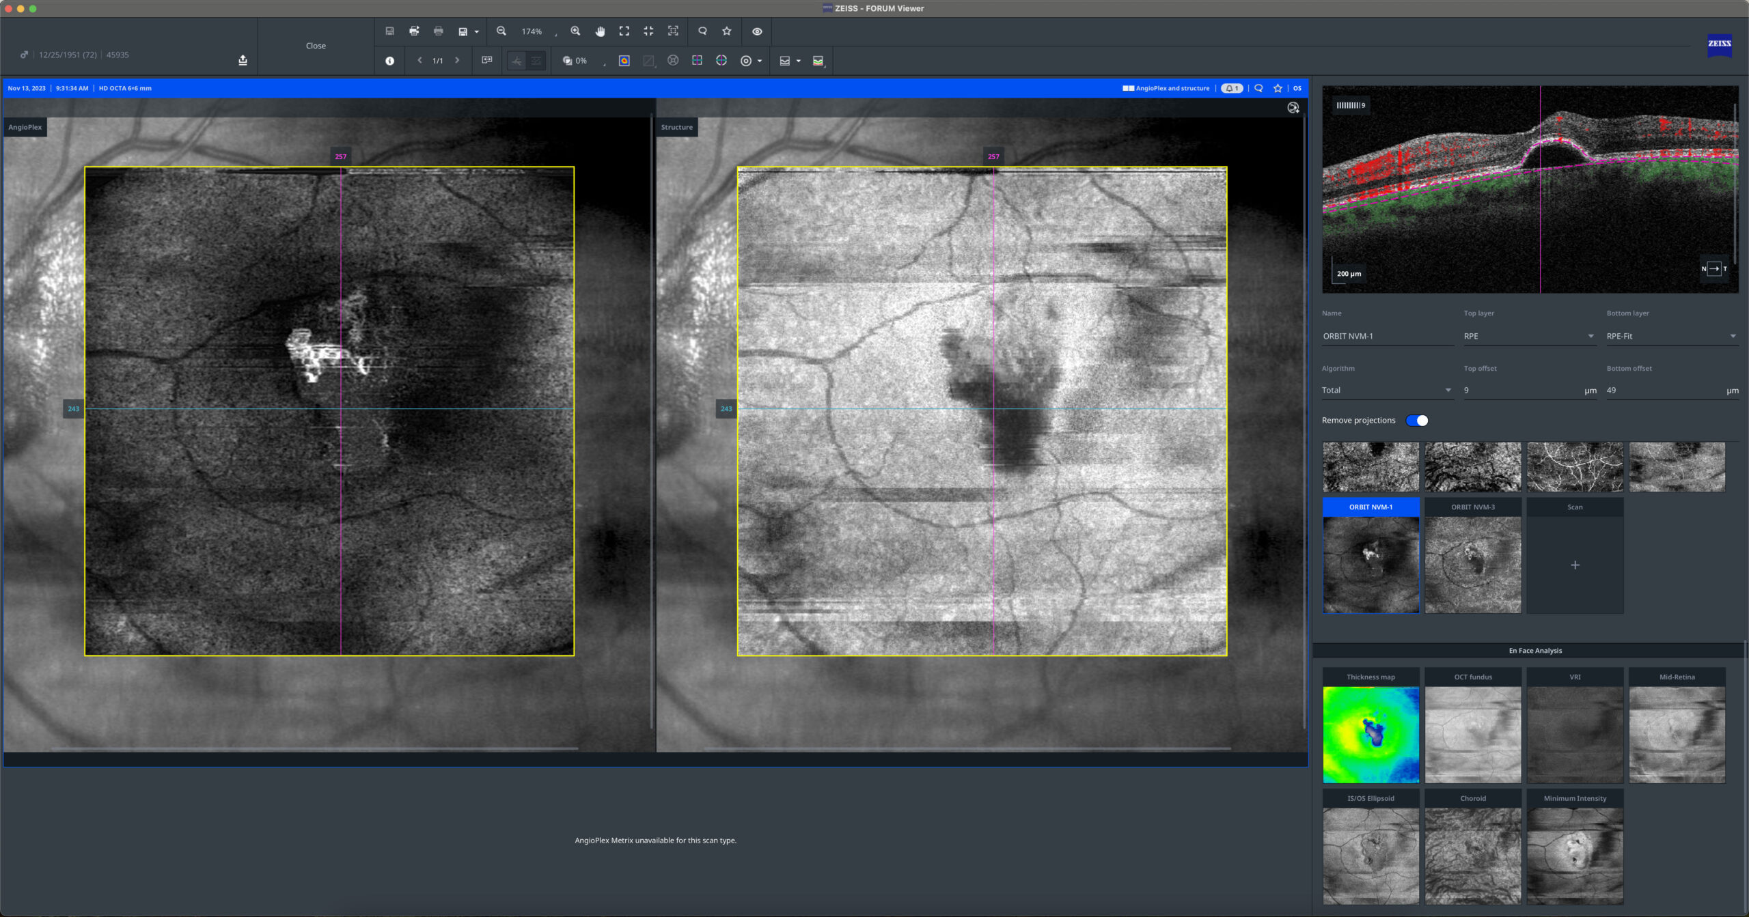Image resolution: width=1749 pixels, height=917 pixels.
Task: Open the Choroid en face thumbnail
Action: [x=1473, y=847]
